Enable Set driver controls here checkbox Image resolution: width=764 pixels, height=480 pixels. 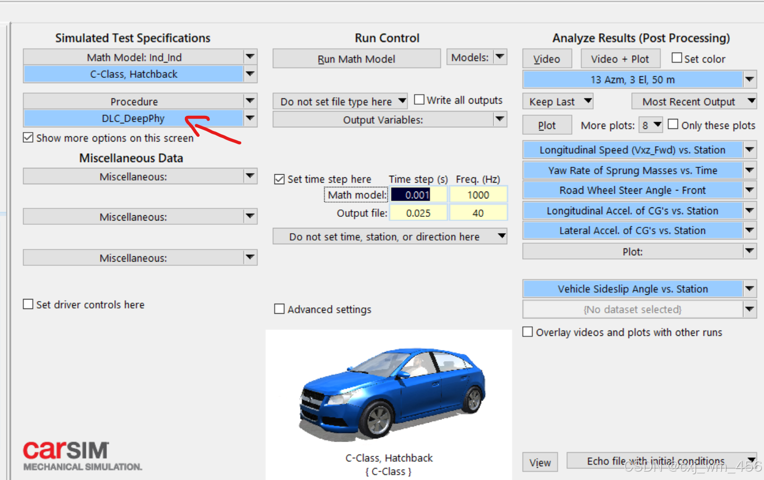click(x=28, y=304)
